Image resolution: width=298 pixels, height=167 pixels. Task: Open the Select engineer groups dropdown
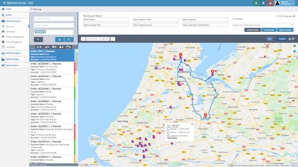point(155,25)
